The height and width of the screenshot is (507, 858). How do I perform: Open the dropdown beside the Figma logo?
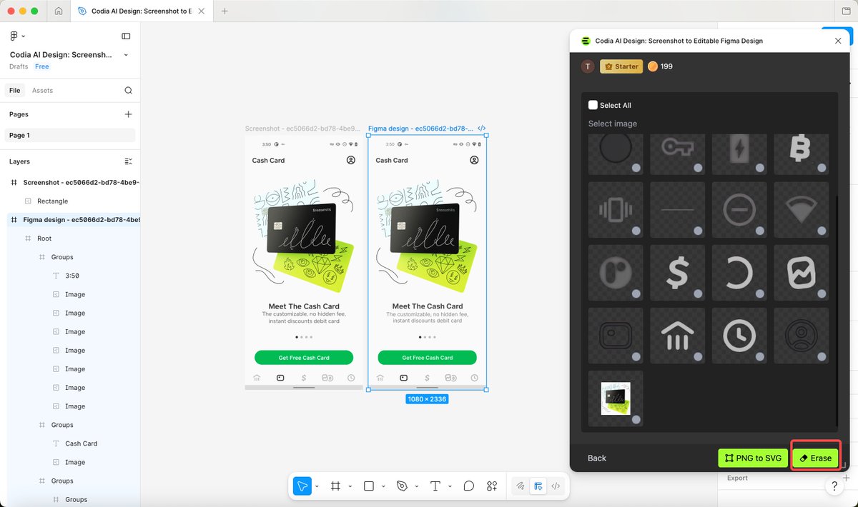[x=23, y=36]
